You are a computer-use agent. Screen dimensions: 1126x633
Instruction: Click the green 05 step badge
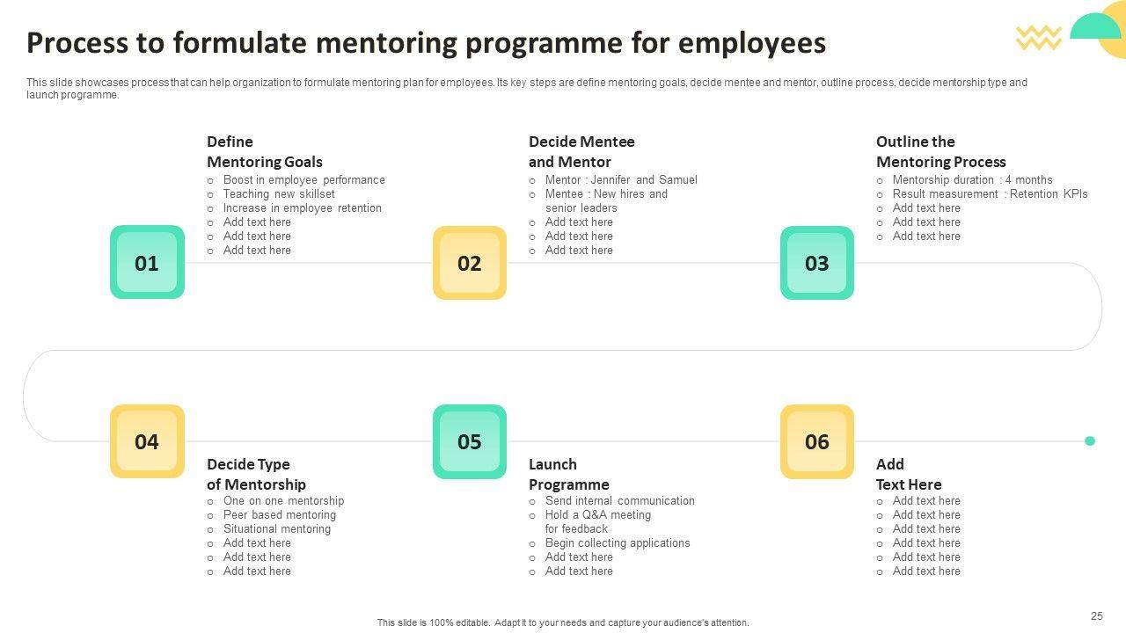tap(470, 441)
